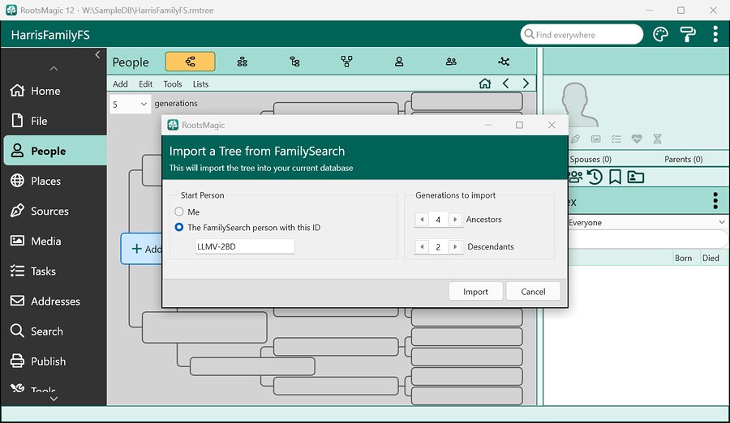Open the Everyone filter dropdown
The height and width of the screenshot is (423, 730).
coord(647,222)
